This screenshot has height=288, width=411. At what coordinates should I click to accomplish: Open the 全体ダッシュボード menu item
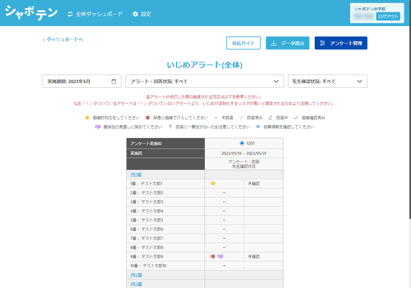(x=95, y=14)
